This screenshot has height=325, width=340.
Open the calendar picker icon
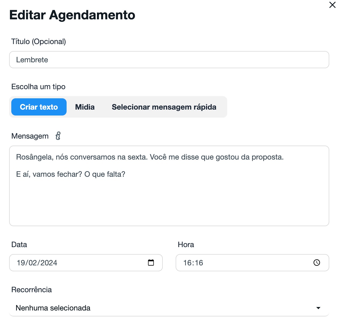[x=151, y=262]
